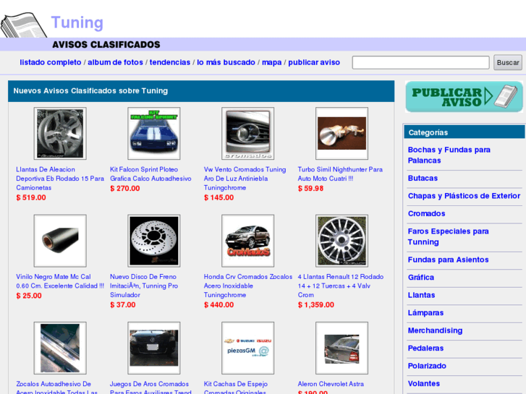Click the $ 25.00 price
The height and width of the screenshot is (394, 526).
29,296
